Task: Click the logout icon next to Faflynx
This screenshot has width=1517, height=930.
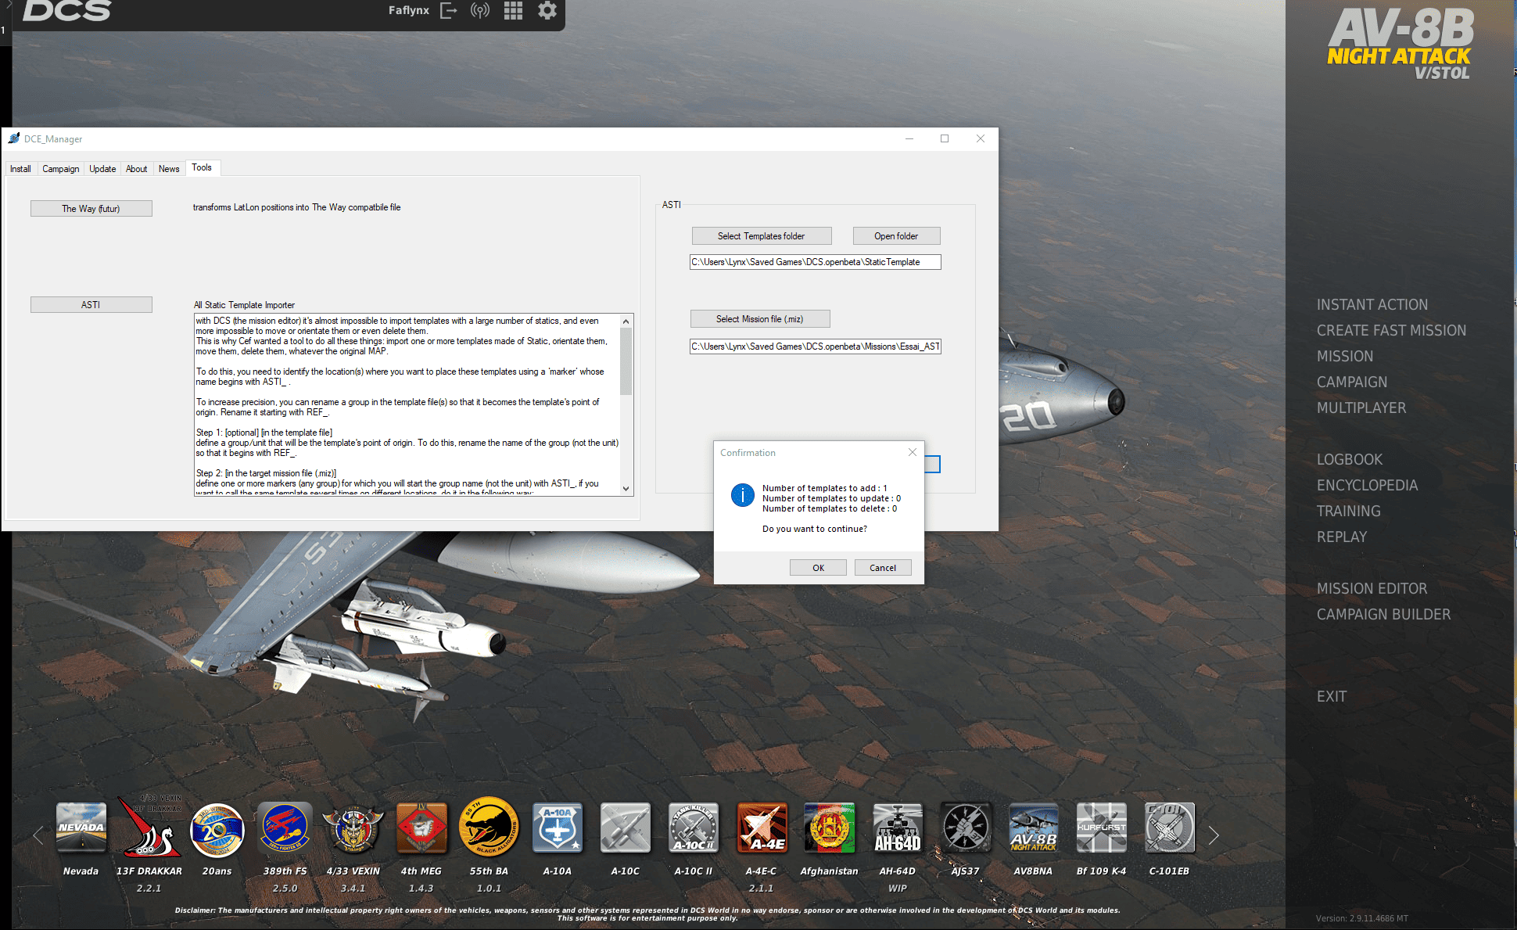Action: click(x=449, y=11)
